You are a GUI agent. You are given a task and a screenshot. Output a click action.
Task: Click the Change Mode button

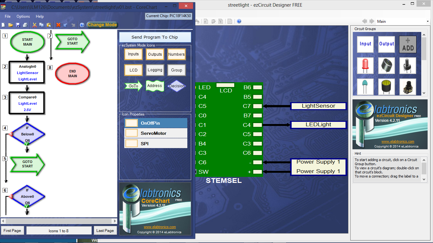click(102, 25)
